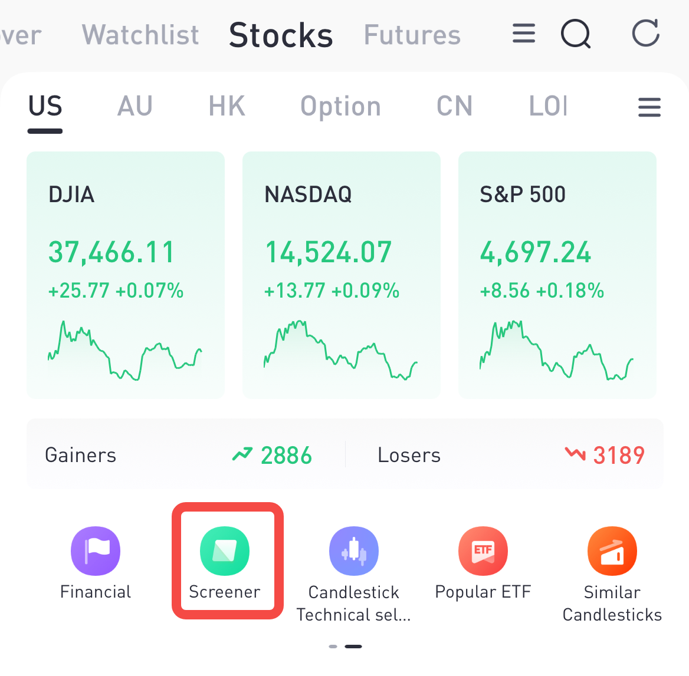
Task: Switch to the Futures tab
Action: click(x=412, y=35)
